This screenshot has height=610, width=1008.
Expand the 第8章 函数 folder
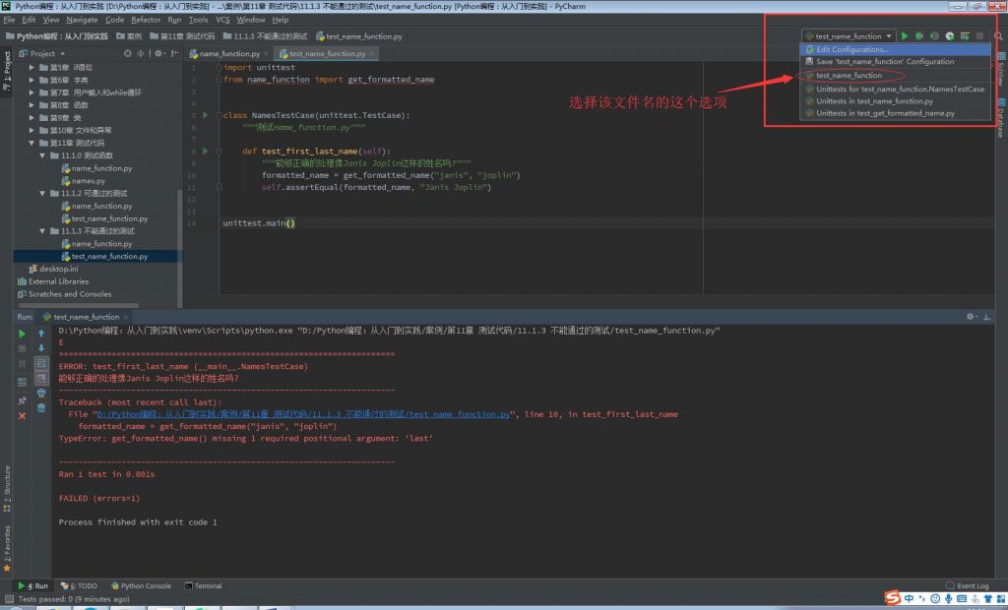click(x=32, y=105)
